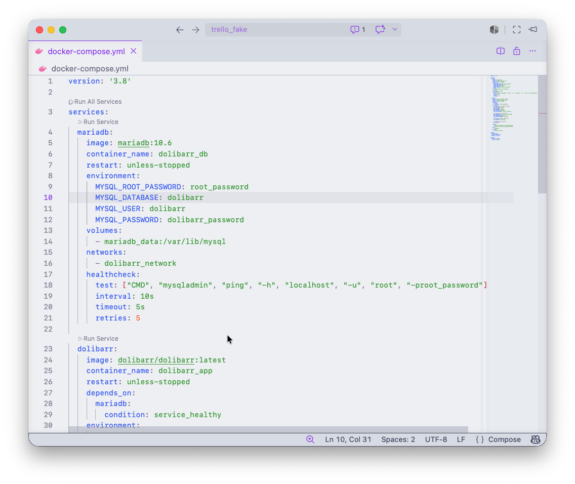Image resolution: width=575 pixels, height=484 pixels.
Task: Click the Docker whale icon on the tab
Action: tap(39, 51)
